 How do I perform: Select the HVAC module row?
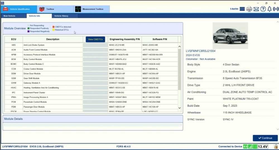(x=91, y=88)
